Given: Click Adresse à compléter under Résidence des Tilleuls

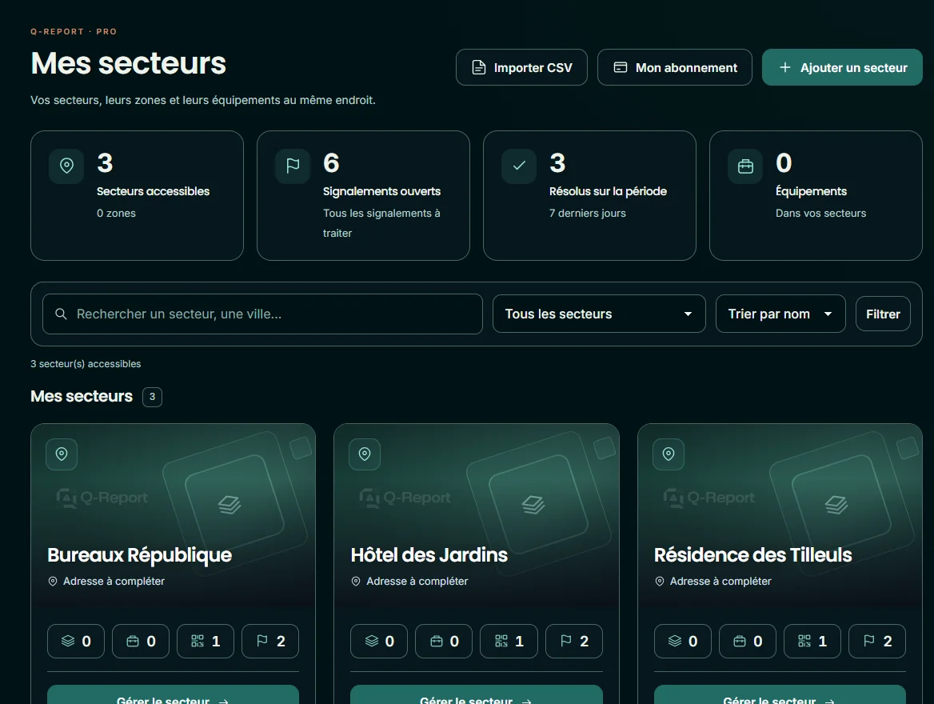Looking at the screenshot, I should tap(720, 582).
